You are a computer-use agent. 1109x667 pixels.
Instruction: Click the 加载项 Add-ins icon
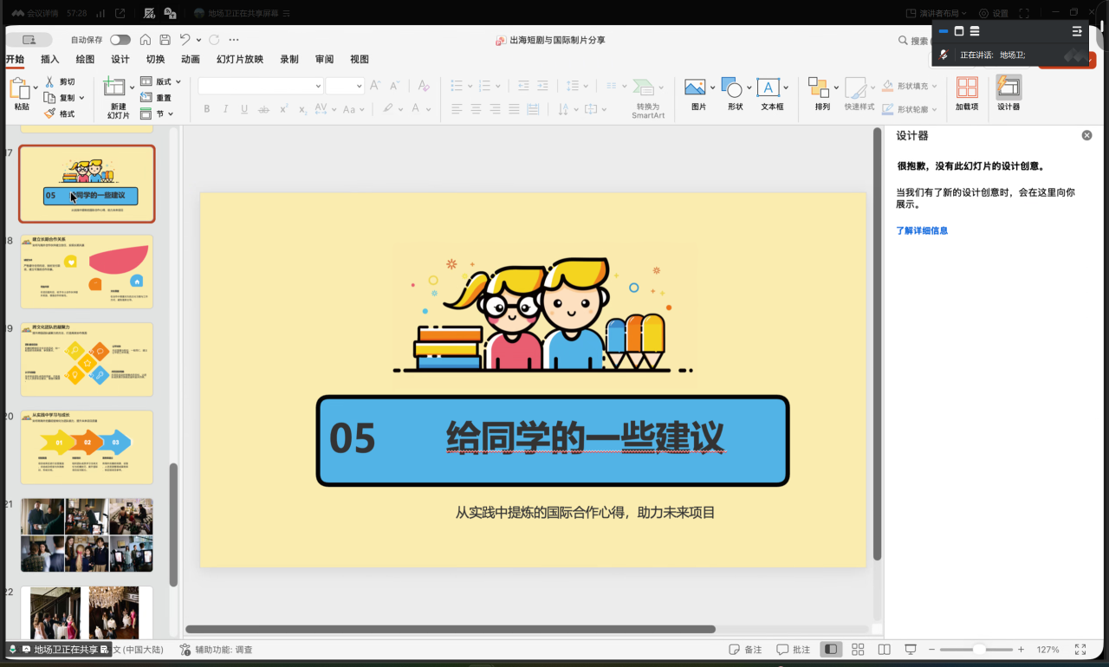(967, 93)
